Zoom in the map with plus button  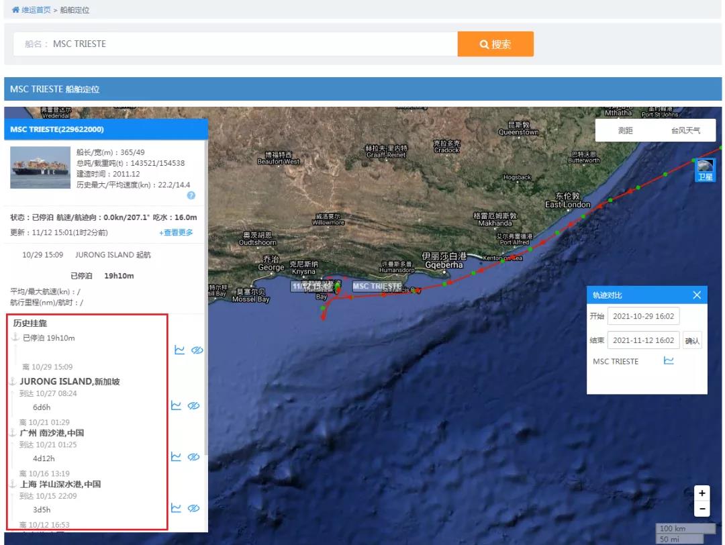click(x=702, y=493)
